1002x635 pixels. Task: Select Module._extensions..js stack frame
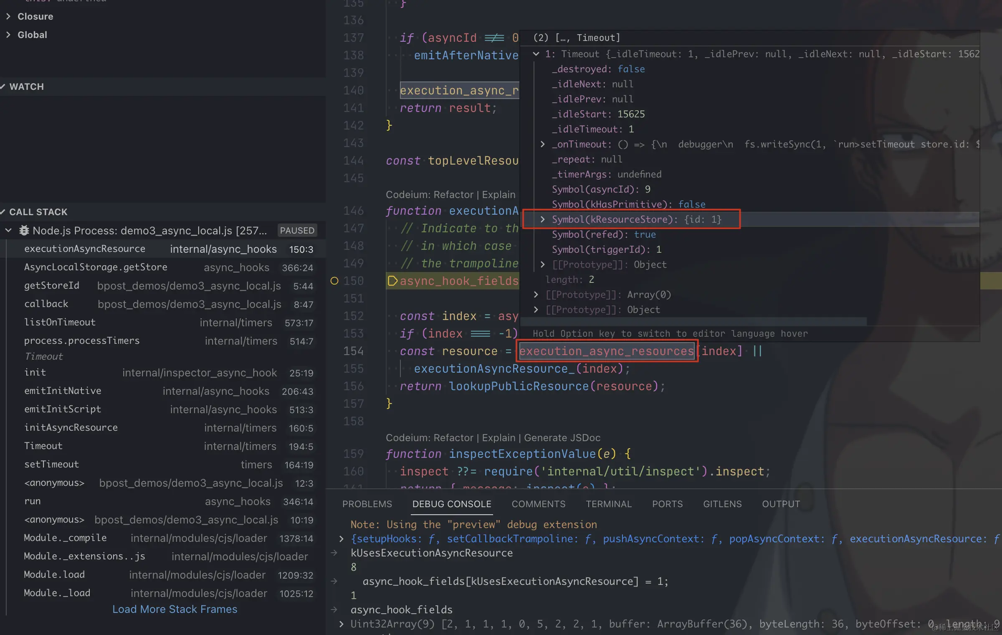[x=163, y=556]
